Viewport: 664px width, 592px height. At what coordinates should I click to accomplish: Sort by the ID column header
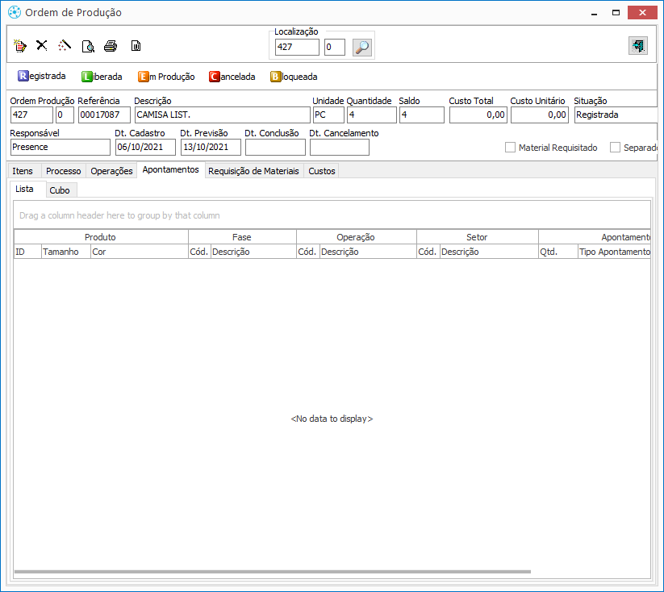point(27,252)
